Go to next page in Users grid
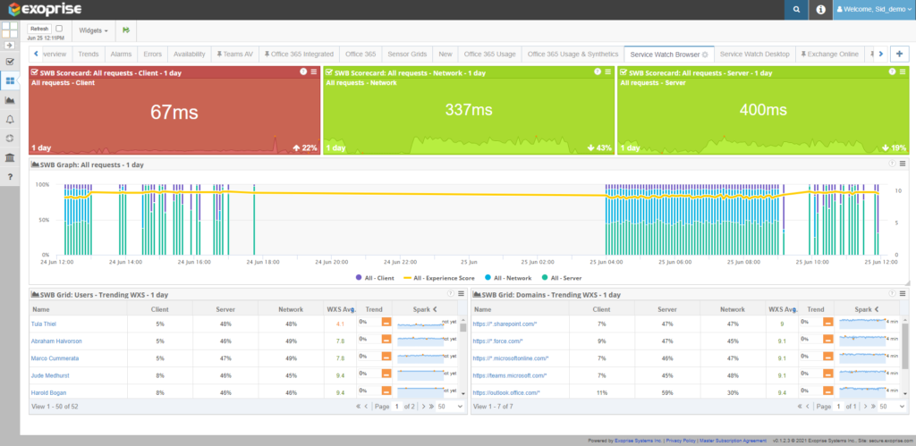This screenshot has height=446, width=916. tap(423, 407)
